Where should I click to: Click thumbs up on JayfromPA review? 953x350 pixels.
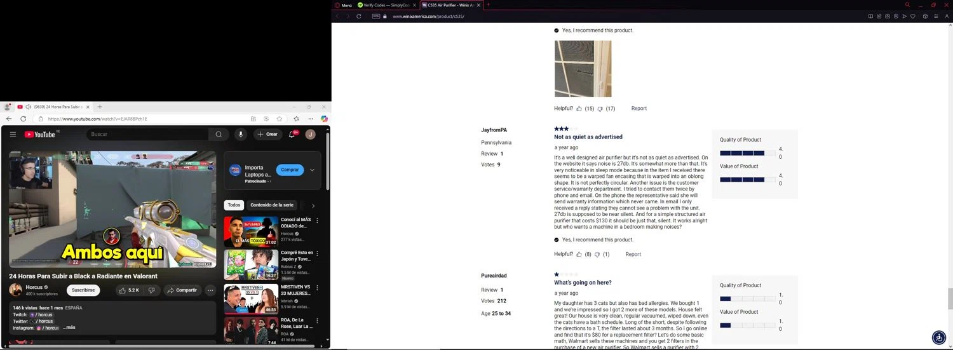click(579, 254)
